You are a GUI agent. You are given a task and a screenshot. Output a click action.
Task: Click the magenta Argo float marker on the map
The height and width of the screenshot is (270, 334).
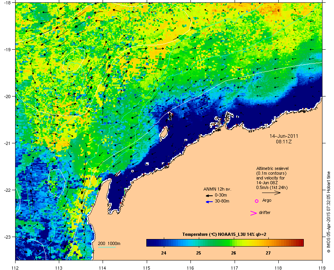coord(89,17)
